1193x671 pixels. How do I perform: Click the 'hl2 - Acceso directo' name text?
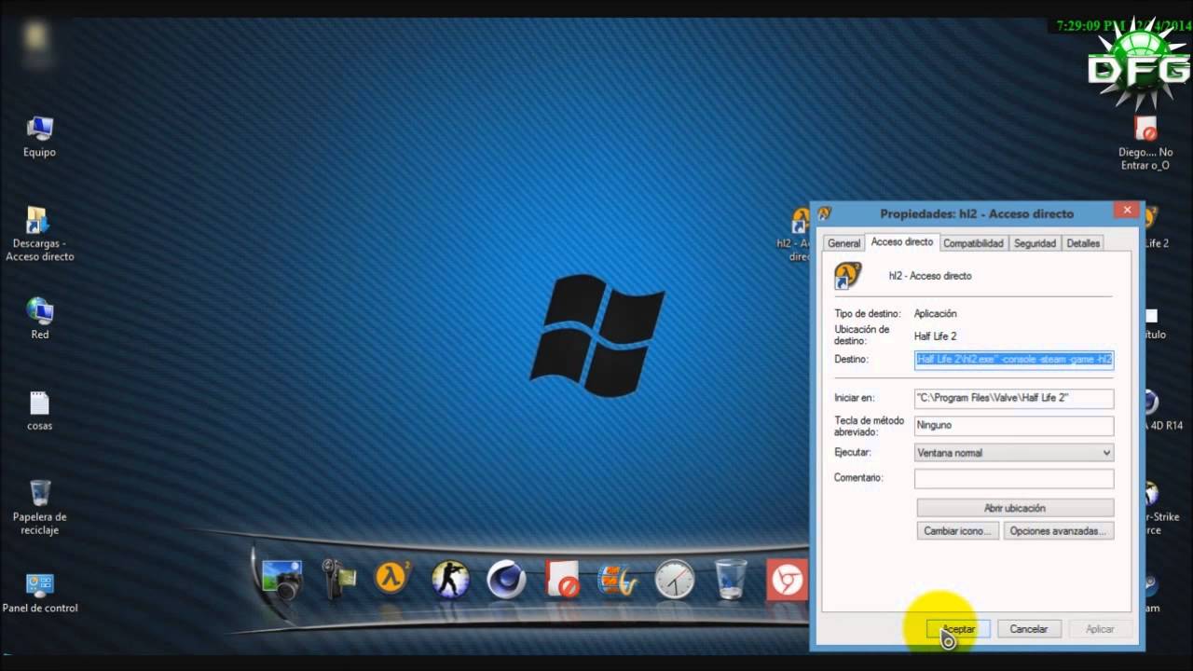tap(930, 276)
